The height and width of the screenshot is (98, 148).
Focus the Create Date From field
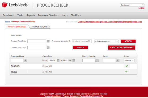coord(52,60)
